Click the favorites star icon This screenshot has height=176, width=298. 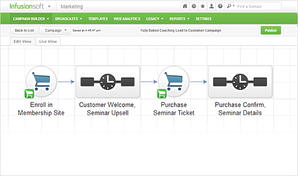(203, 6)
